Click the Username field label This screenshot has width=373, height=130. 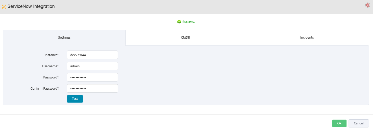click(x=51, y=66)
